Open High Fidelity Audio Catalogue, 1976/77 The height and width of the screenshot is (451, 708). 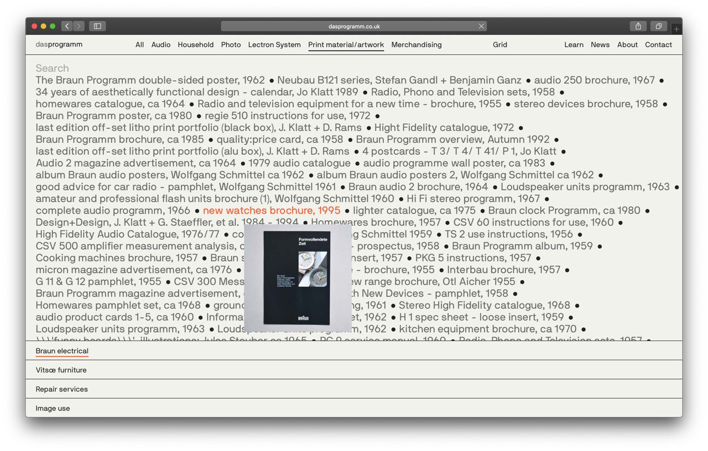coord(127,234)
